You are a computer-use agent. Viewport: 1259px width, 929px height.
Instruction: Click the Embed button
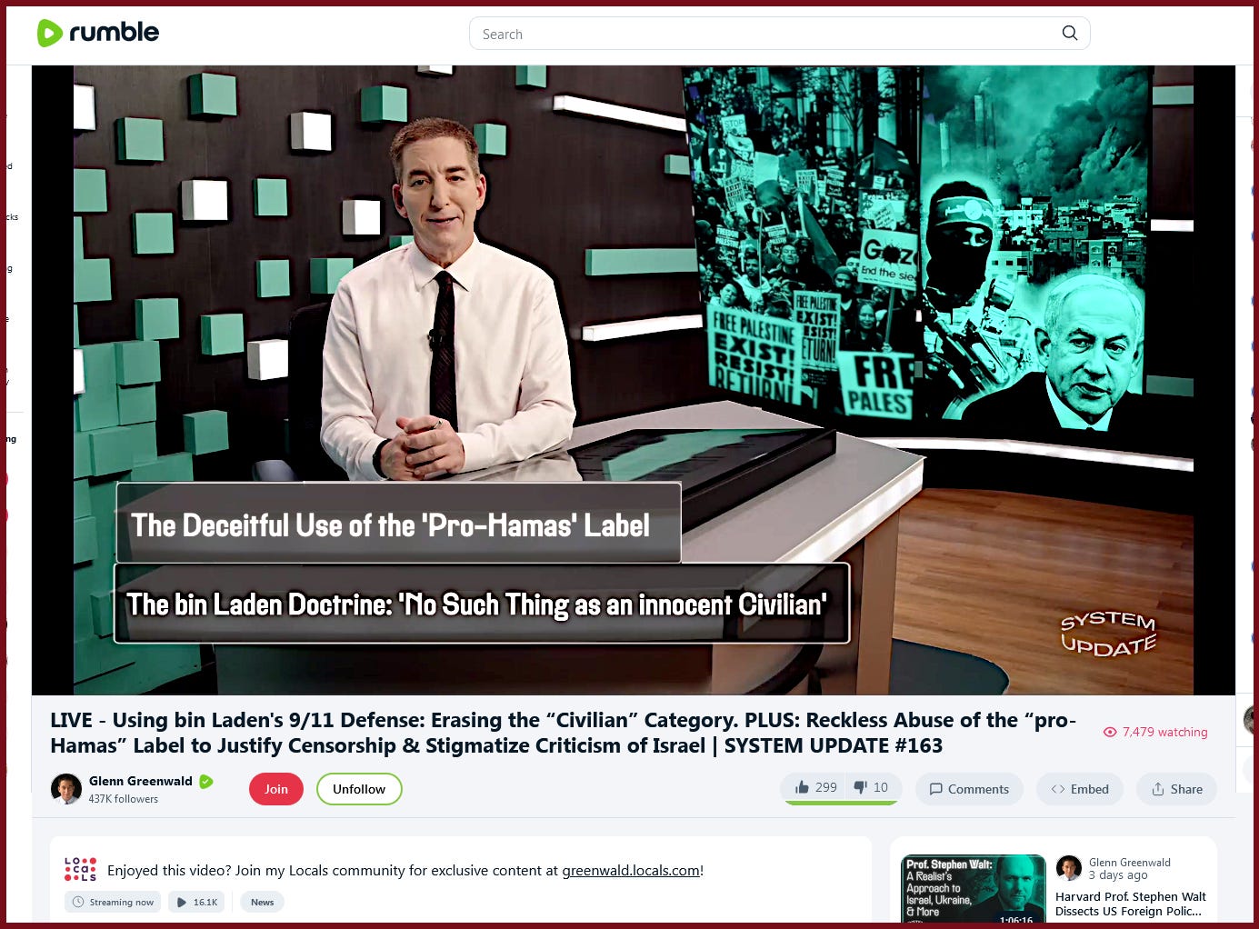1080,789
